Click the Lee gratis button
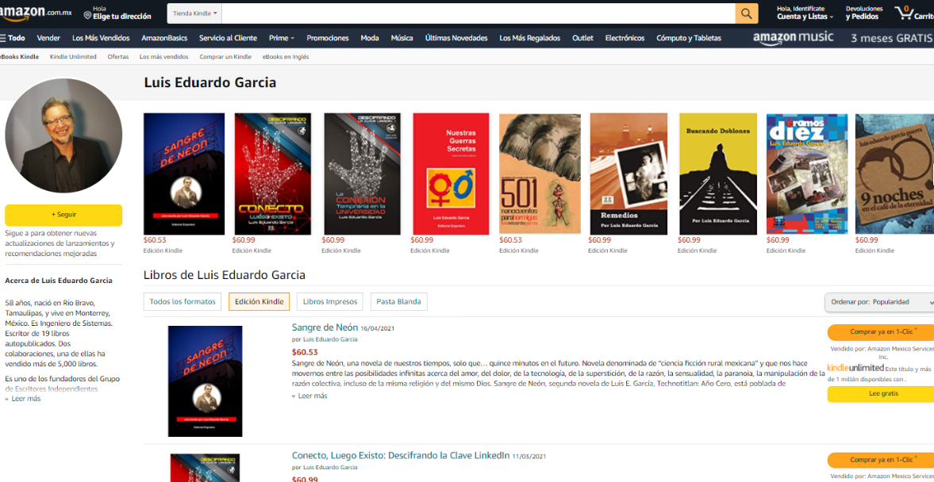 pyautogui.click(x=882, y=394)
